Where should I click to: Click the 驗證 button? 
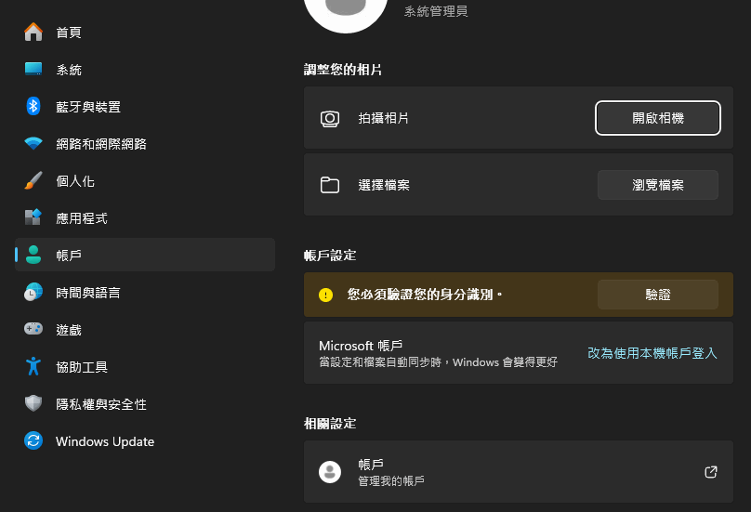click(658, 295)
